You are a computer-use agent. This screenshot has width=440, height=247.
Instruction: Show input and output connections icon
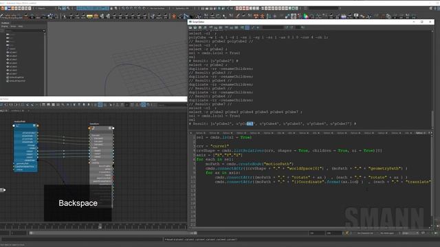click(x=11, y=105)
